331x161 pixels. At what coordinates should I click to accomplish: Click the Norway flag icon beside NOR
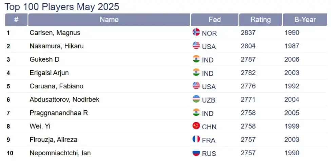[x=196, y=32]
